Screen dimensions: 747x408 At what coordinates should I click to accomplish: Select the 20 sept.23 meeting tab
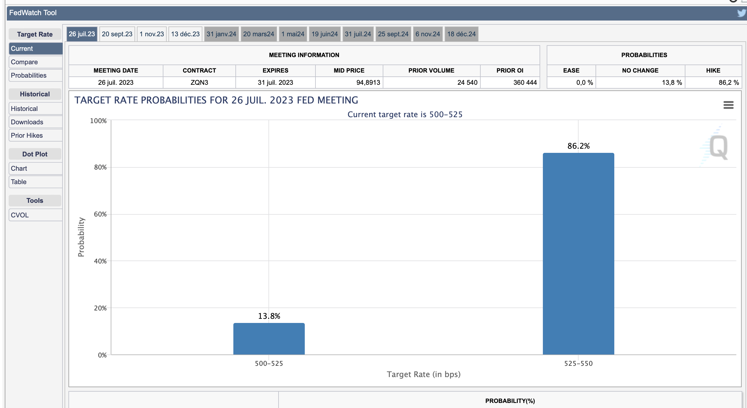click(x=117, y=34)
